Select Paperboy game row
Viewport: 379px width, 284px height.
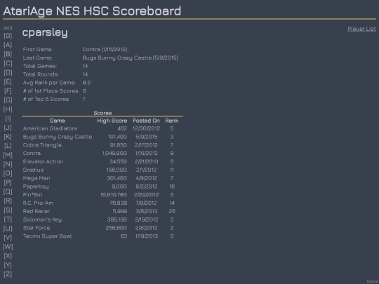pyautogui.click(x=102, y=187)
